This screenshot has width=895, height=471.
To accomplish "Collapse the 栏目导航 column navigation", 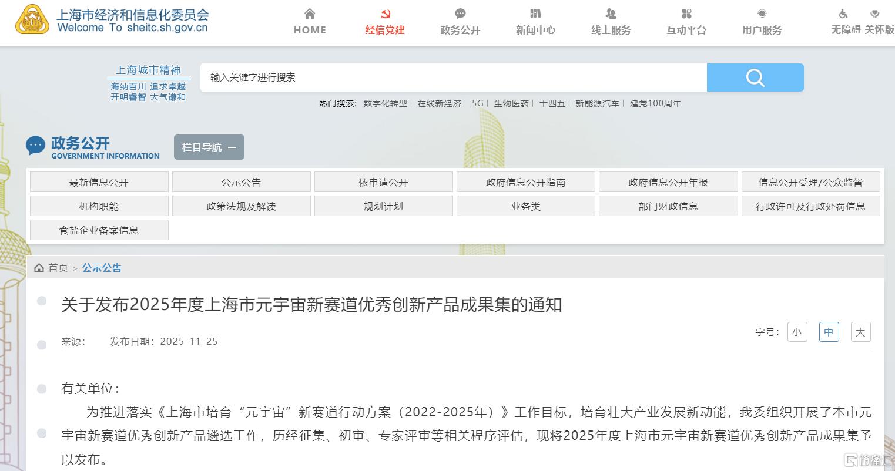I will (x=209, y=147).
